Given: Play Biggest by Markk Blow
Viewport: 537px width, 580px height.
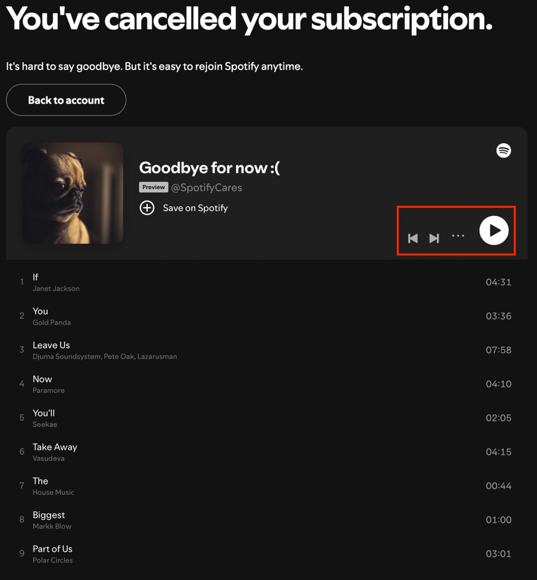Looking at the screenshot, I should (x=48, y=515).
